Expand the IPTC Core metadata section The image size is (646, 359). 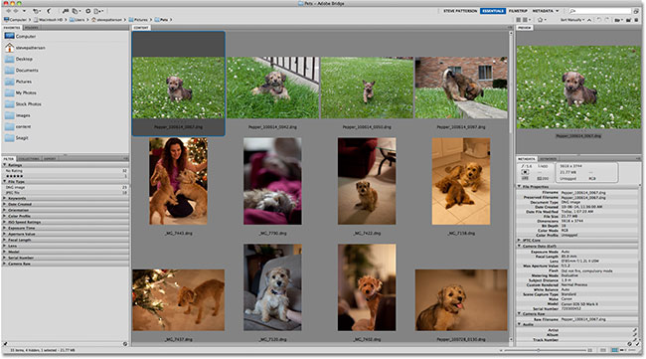(x=520, y=240)
